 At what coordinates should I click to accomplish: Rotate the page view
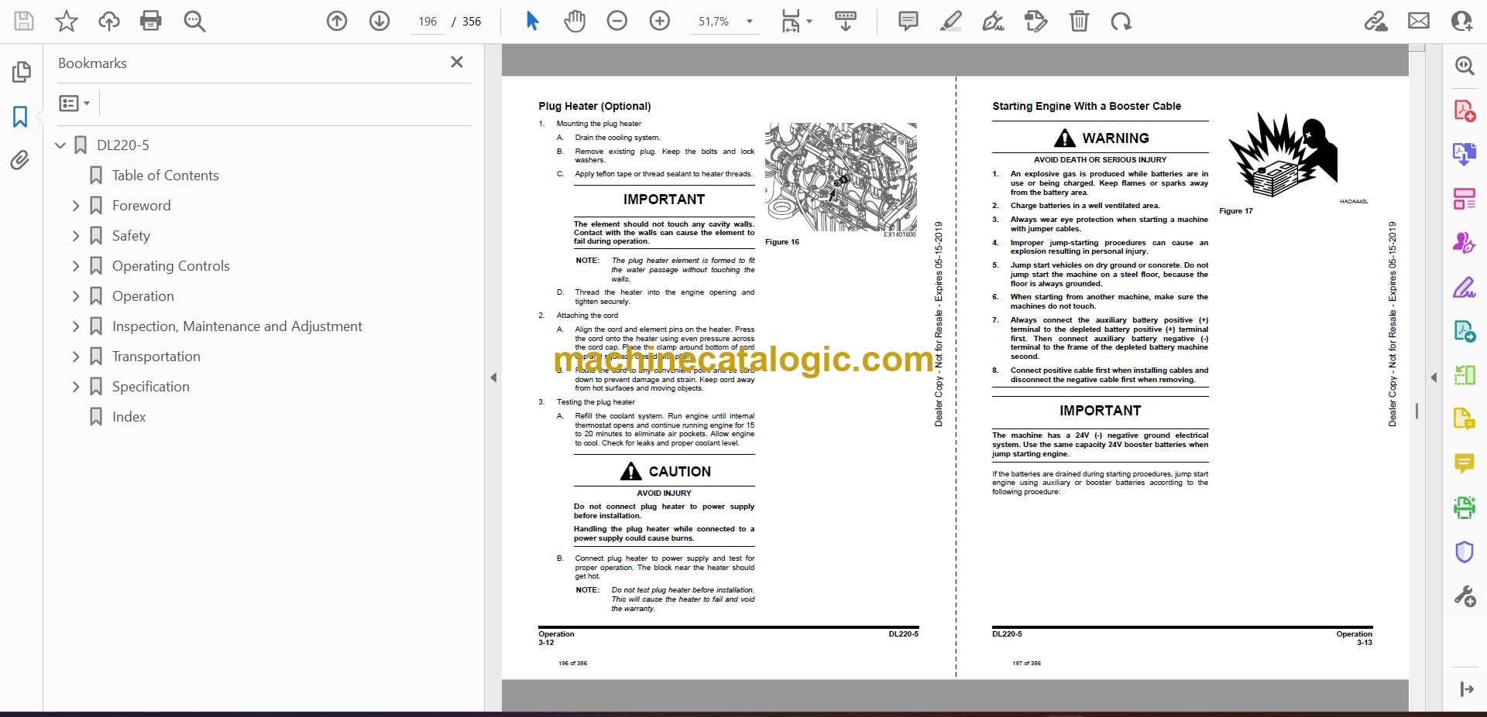1121,21
